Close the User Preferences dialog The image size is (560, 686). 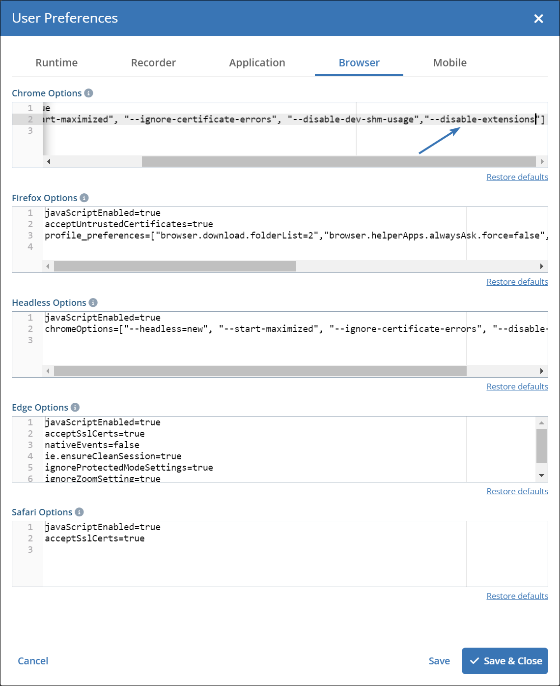coord(538,19)
